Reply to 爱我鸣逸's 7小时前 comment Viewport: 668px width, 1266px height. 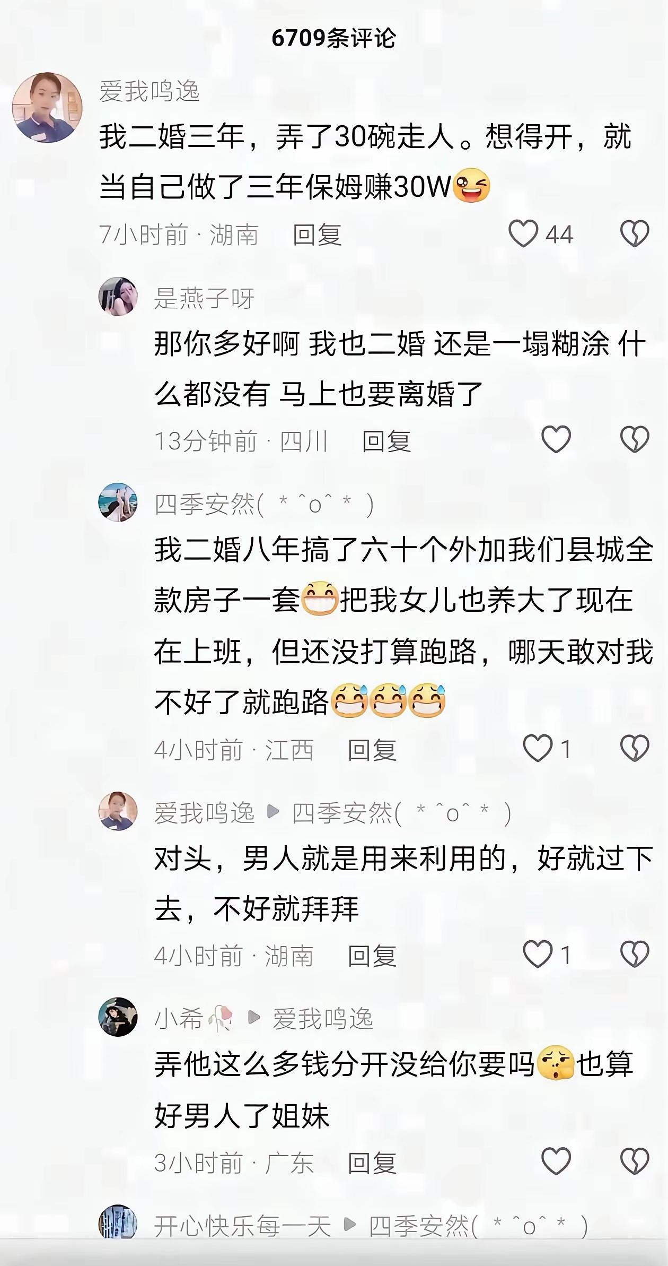click(x=317, y=235)
